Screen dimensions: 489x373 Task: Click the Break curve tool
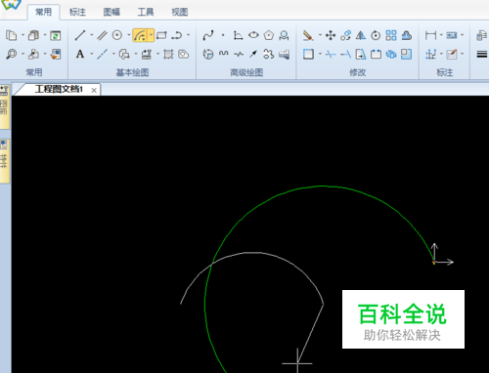tap(376, 54)
